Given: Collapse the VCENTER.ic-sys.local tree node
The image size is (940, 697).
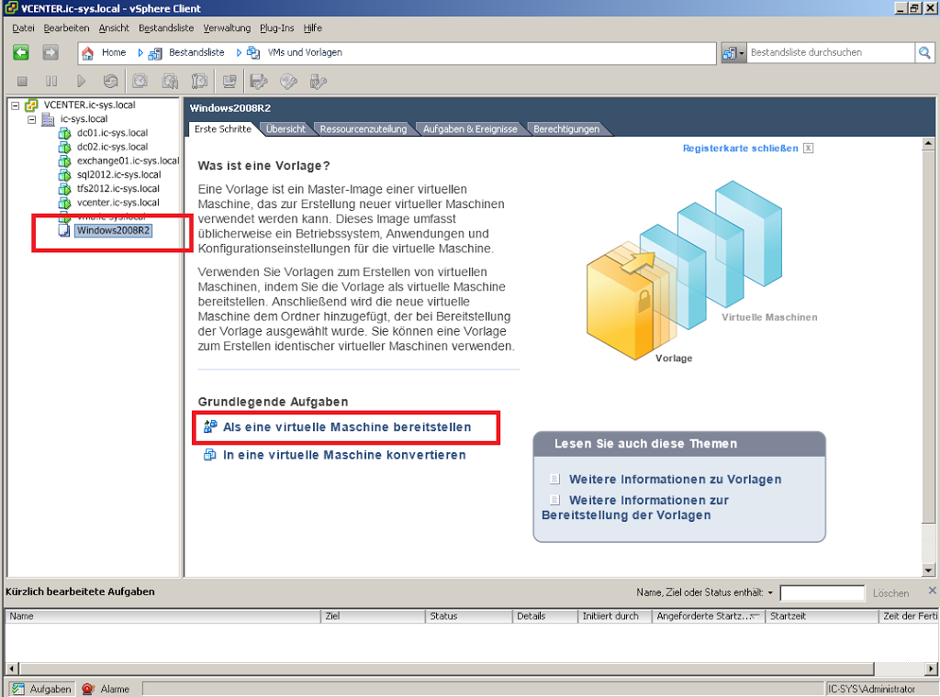Looking at the screenshot, I should point(15,105).
